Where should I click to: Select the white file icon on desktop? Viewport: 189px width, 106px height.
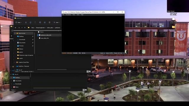[173, 19]
